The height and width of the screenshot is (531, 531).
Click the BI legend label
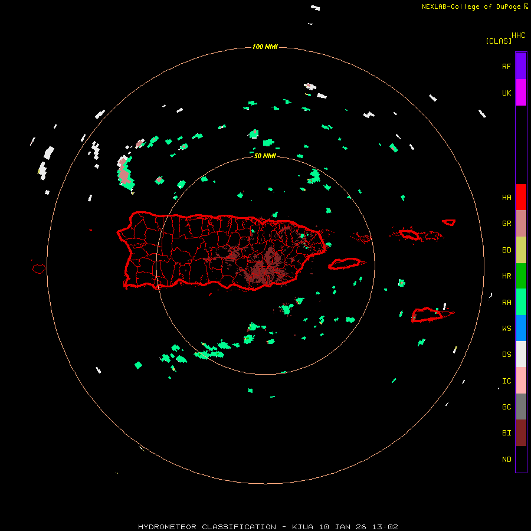click(506, 433)
